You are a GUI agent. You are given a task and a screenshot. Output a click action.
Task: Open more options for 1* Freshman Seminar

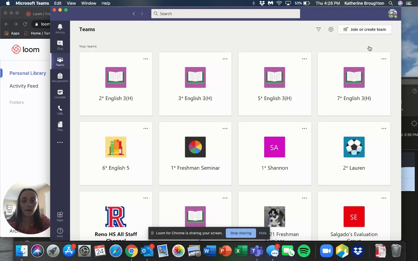[x=225, y=128]
